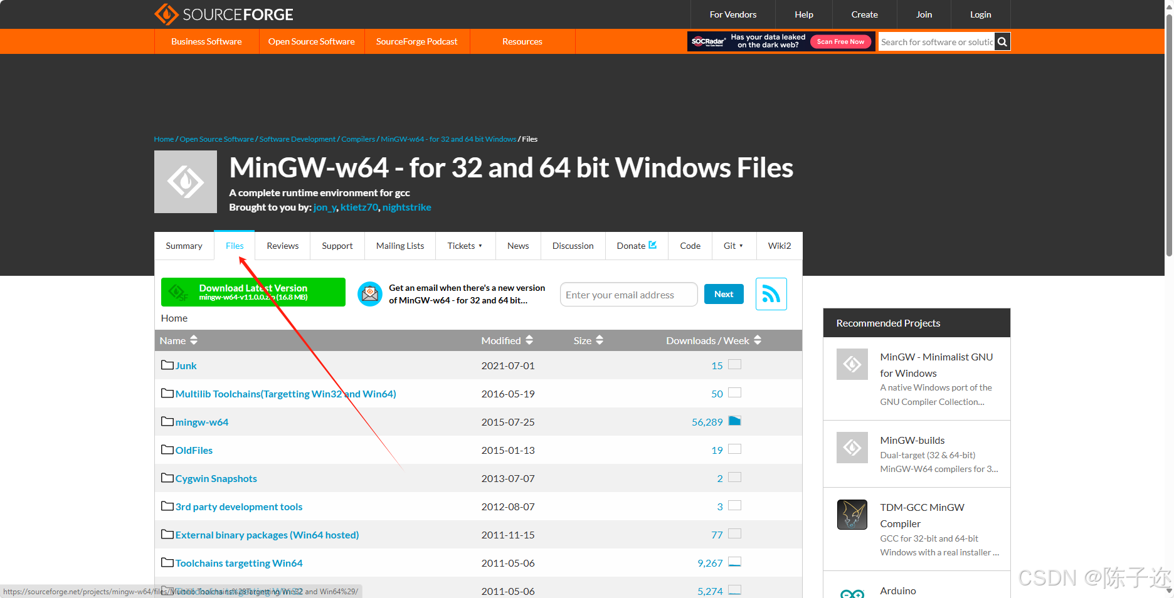
Task: Expand the Git dropdown menu
Action: coord(733,246)
